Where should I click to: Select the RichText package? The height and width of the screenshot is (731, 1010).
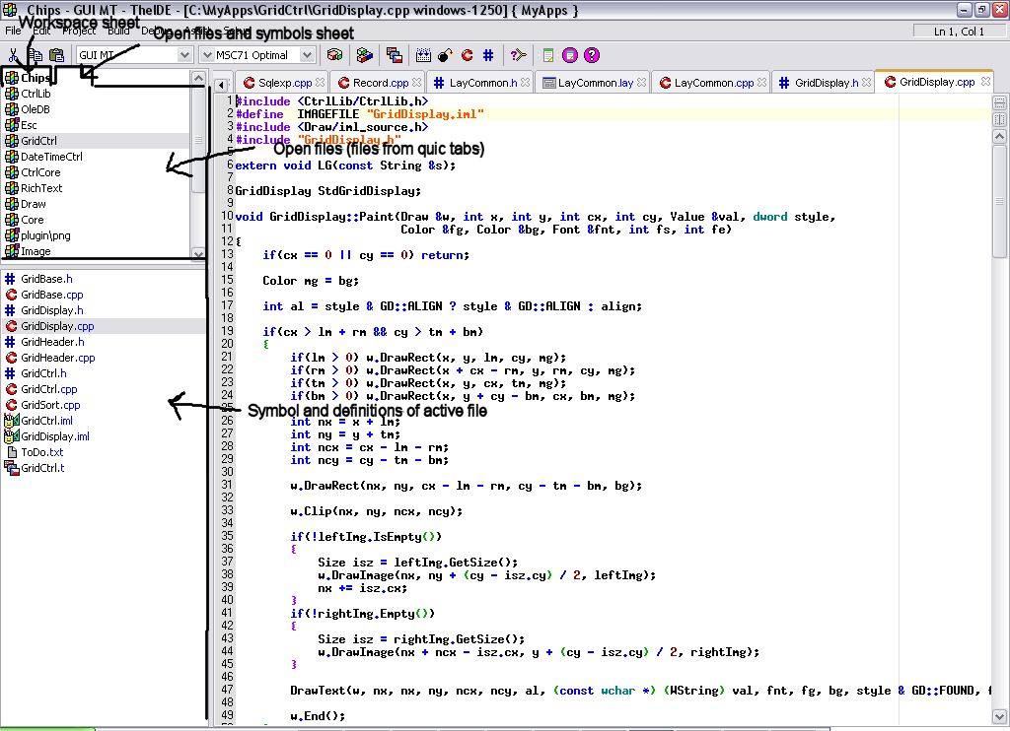(x=41, y=188)
